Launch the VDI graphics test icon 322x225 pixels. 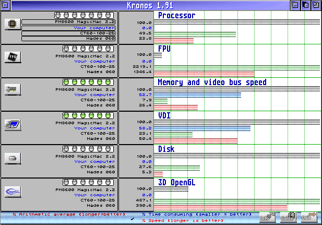pyautogui.click(x=11, y=124)
